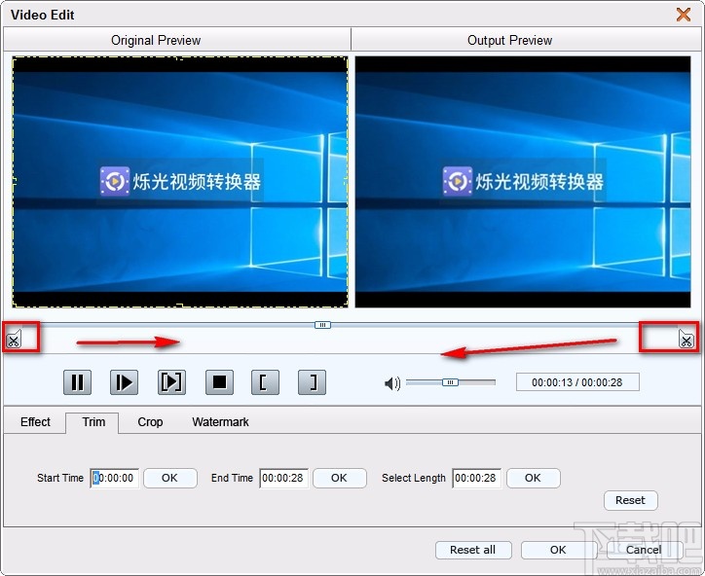
Task: Click the playback position slider handle
Action: point(322,325)
